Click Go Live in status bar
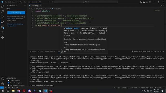 point(158,88)
